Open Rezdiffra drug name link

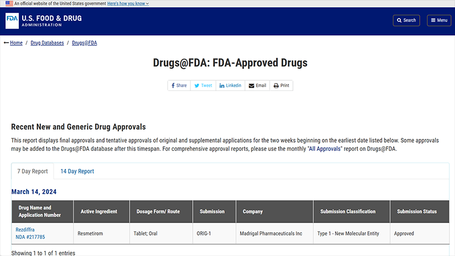[x=25, y=229]
